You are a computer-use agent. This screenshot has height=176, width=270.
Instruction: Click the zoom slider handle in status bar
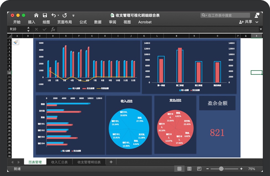pyautogui.click(x=221, y=169)
